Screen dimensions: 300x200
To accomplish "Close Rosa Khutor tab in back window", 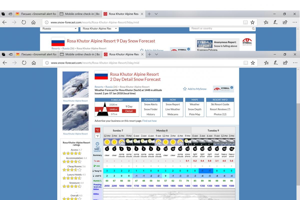I will coord(142,14).
